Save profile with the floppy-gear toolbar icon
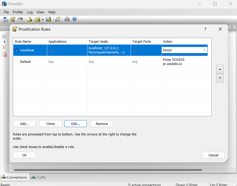 click(x=48, y=19)
